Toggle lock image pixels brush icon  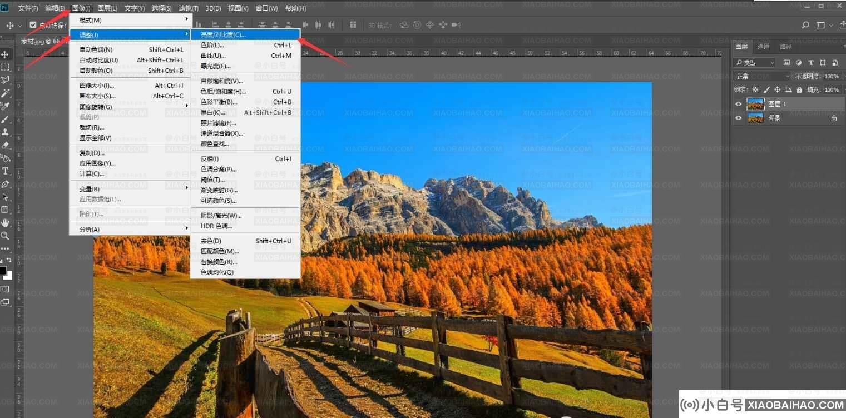coord(766,89)
